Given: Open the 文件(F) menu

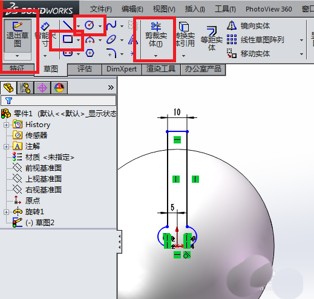Looking at the screenshot, I should pos(101,9).
